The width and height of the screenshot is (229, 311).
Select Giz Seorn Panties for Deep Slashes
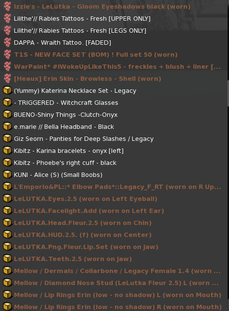tap(114, 138)
